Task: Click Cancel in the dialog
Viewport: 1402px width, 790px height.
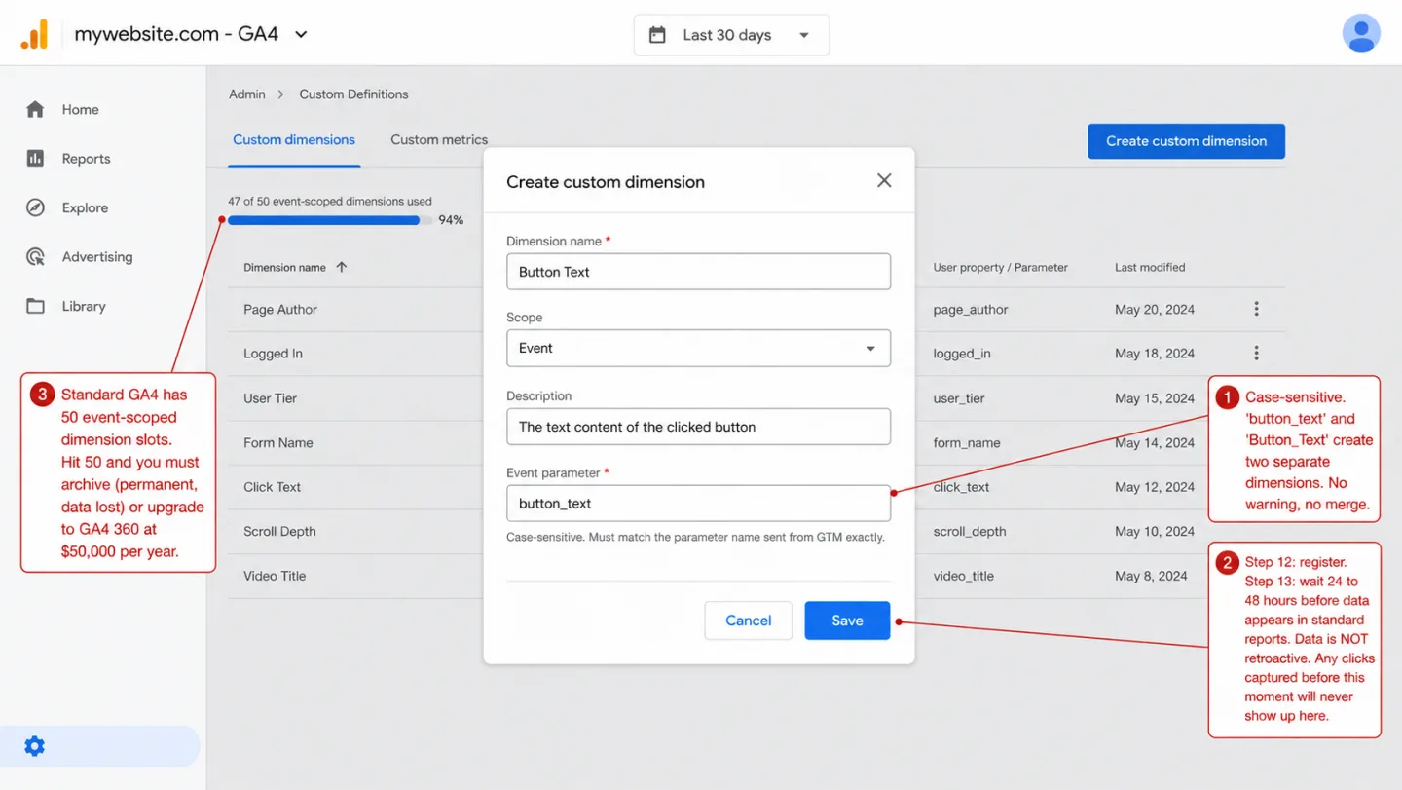Action: pos(748,621)
